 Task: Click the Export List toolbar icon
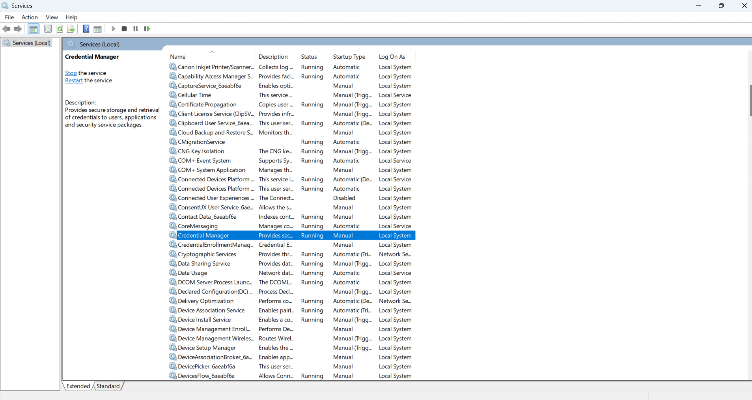point(71,29)
